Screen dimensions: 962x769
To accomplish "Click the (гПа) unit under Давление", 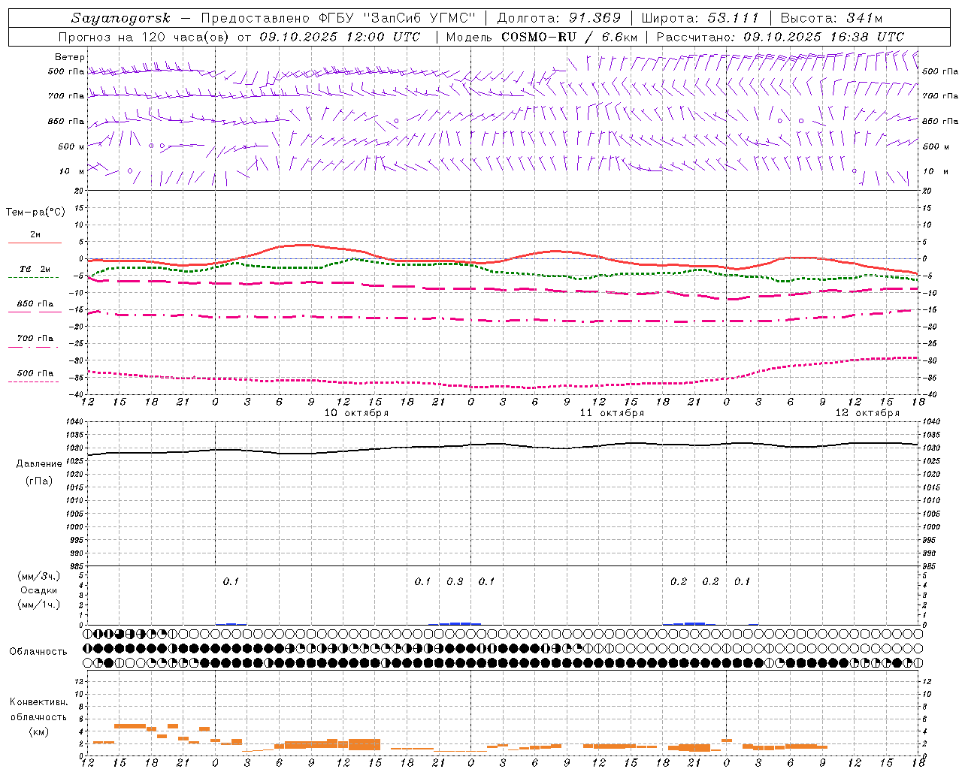I will (x=39, y=481).
